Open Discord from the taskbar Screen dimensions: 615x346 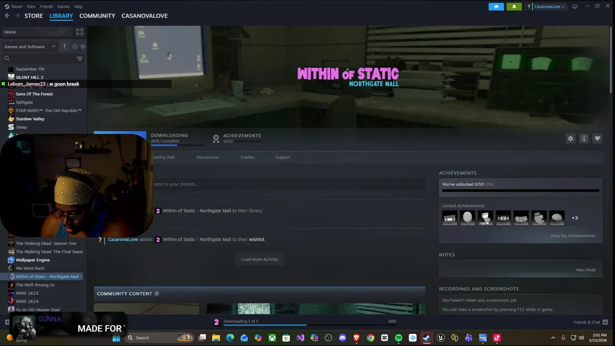tap(342, 338)
